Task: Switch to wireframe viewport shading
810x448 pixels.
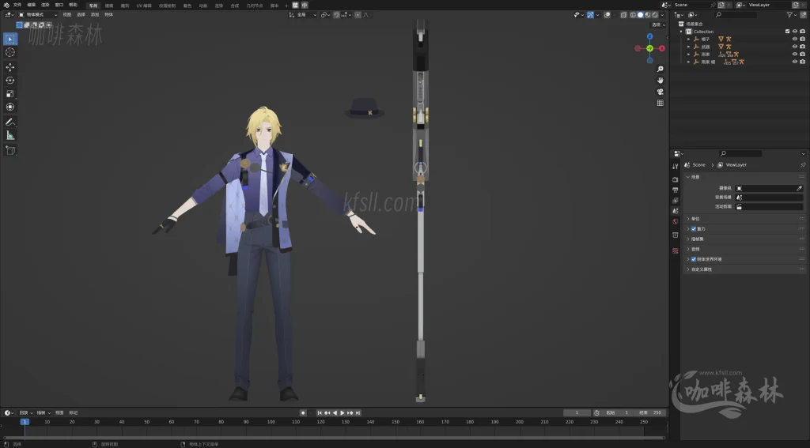Action: pos(633,15)
